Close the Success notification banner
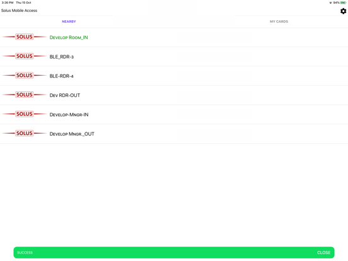Viewport: 348px width, 261px height. pyautogui.click(x=323, y=253)
